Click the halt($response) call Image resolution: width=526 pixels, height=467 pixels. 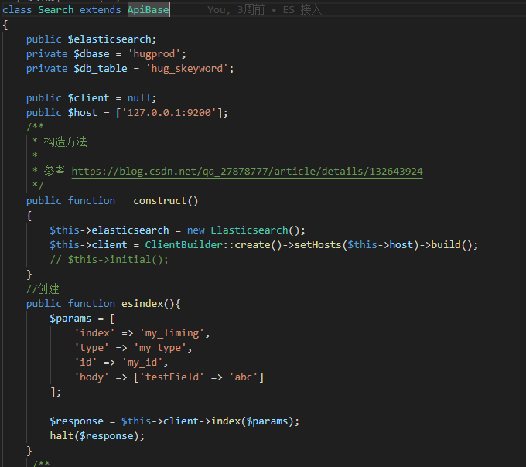pyautogui.click(x=97, y=436)
